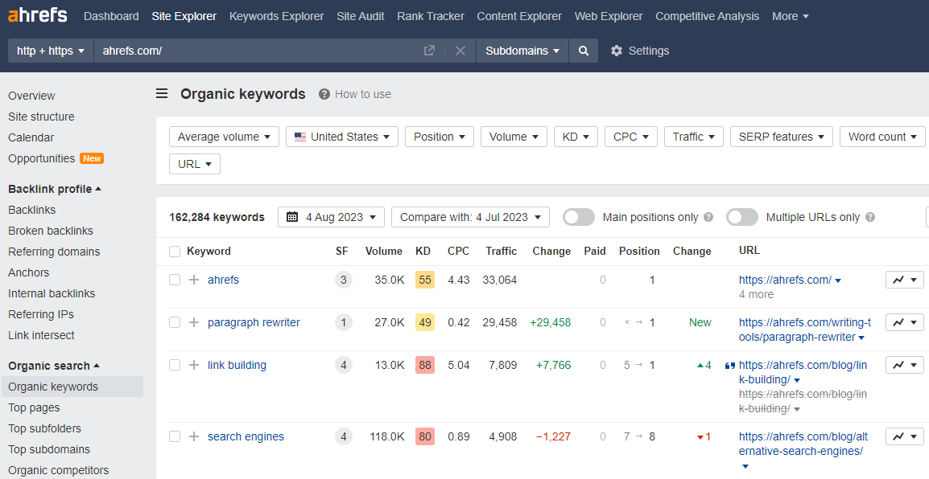This screenshot has width=929, height=479.
Task: Click the Ahrefs logo
Action: click(37, 15)
